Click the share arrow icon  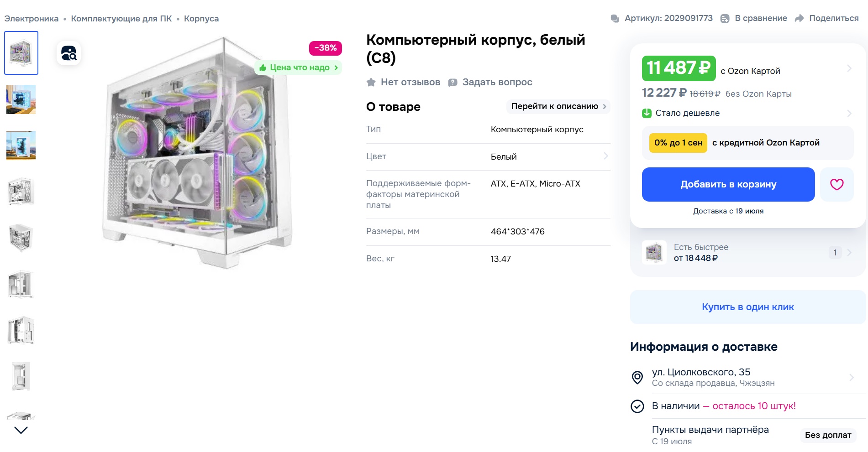(x=799, y=18)
